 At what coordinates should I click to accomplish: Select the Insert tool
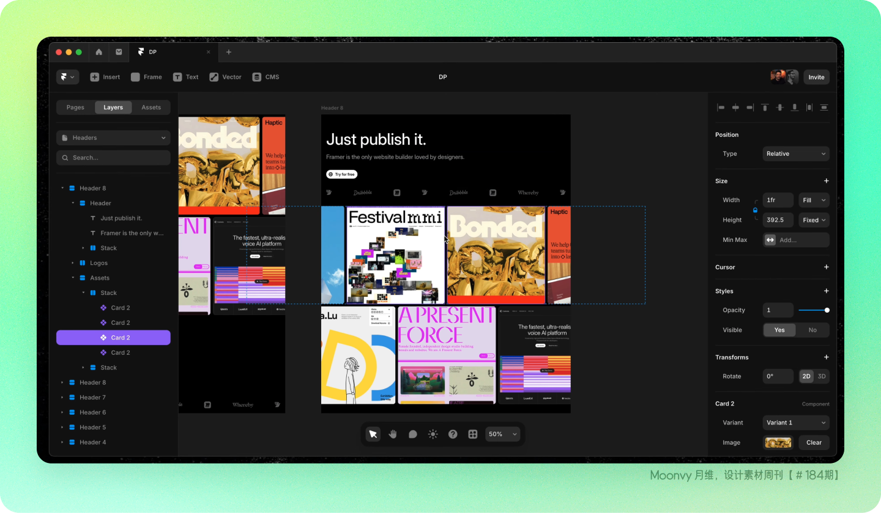click(x=105, y=77)
